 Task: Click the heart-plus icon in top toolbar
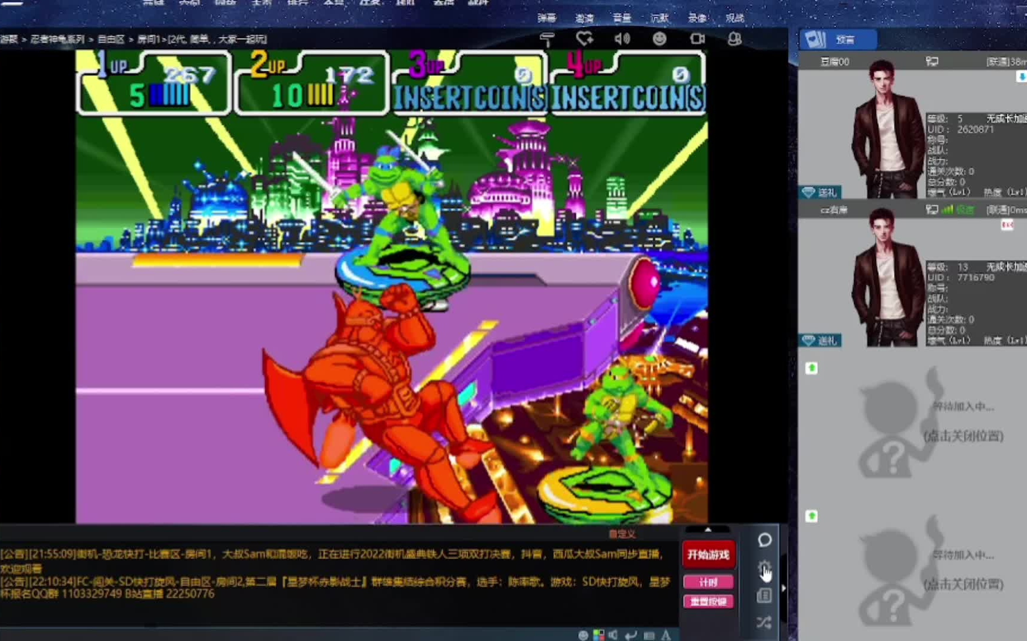(x=585, y=39)
